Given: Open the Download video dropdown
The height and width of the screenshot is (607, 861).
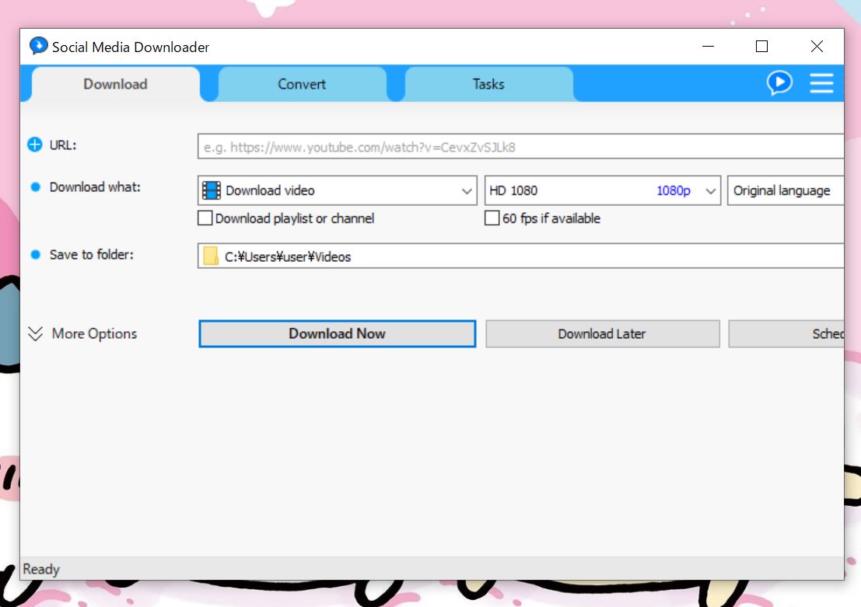Looking at the screenshot, I should point(337,190).
